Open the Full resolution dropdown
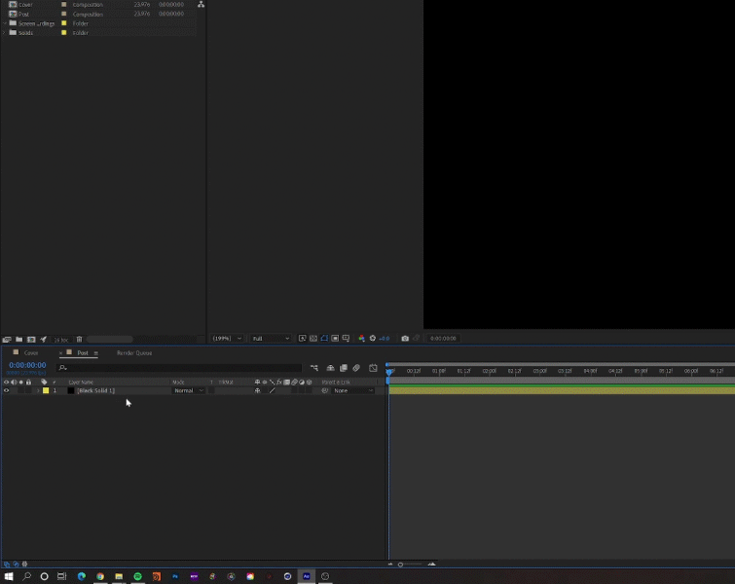This screenshot has width=735, height=584. coord(271,339)
